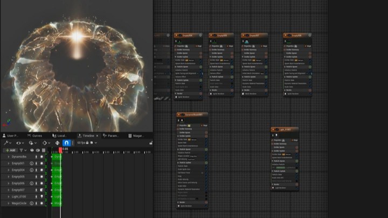
Task: Open the wrench actions menu in the timeline toolbar
Action: click(5, 143)
